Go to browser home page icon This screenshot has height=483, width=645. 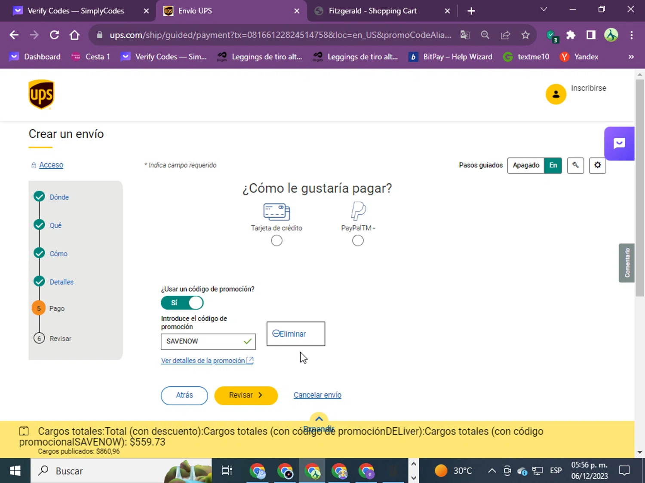pos(74,35)
